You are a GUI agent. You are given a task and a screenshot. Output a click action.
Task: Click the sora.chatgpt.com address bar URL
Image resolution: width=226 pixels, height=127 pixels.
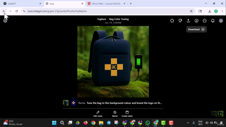point(57,11)
